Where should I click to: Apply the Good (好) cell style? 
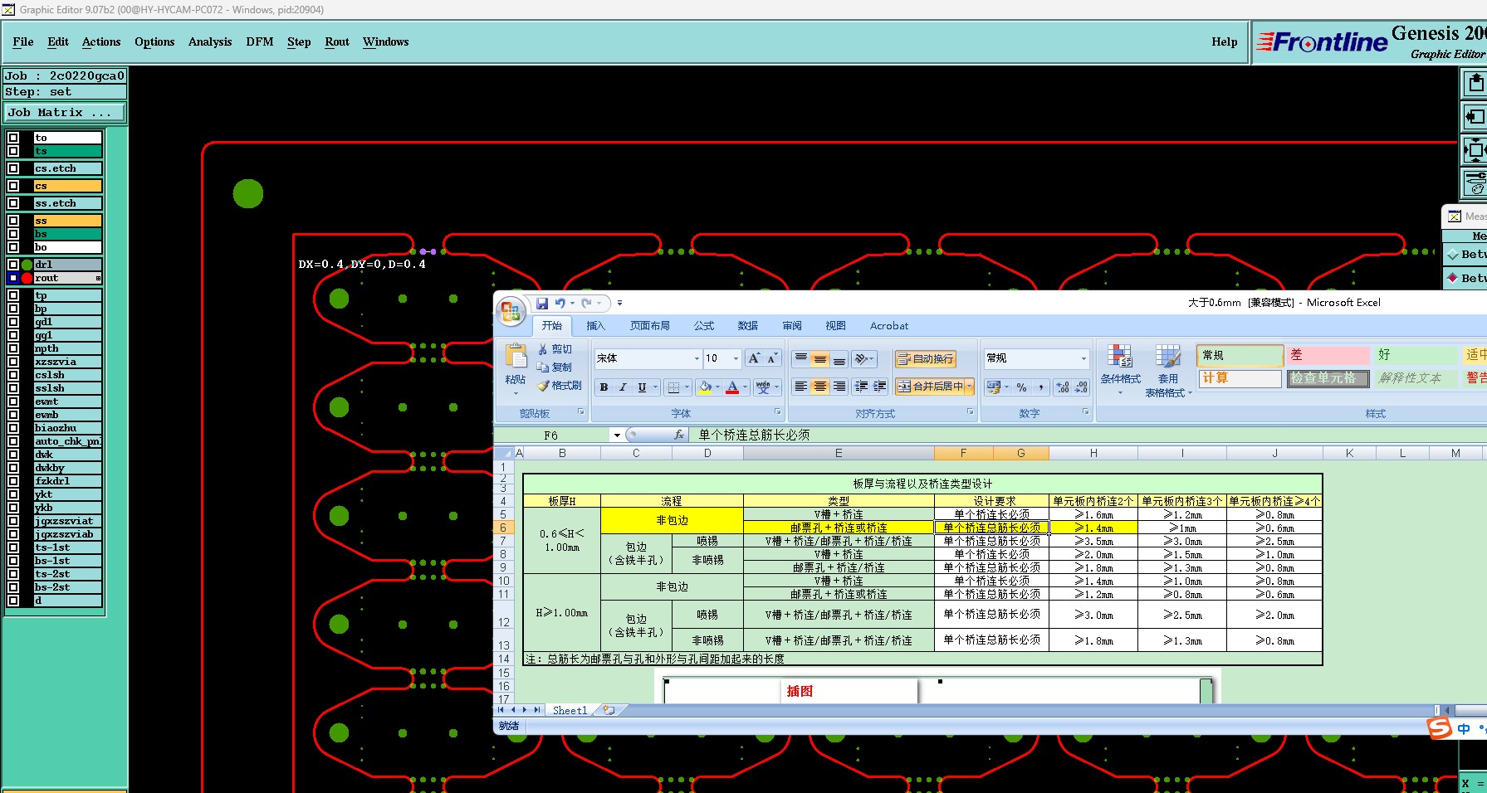pyautogui.click(x=1416, y=355)
